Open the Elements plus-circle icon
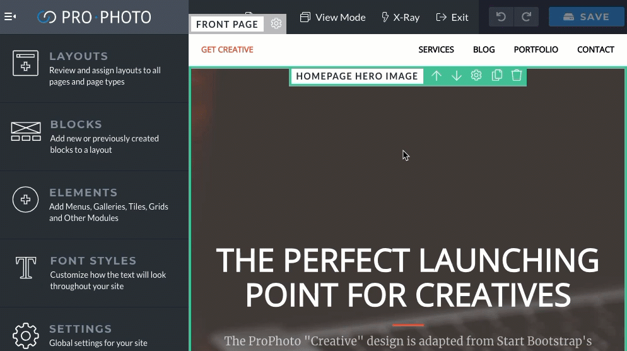Viewport: 627px width, 351px height. tap(25, 199)
